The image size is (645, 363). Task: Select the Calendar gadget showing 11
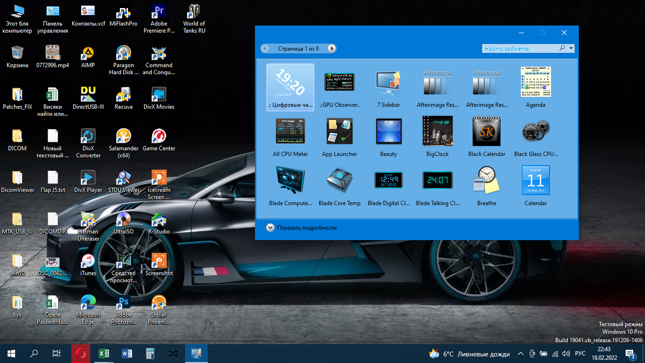click(536, 186)
